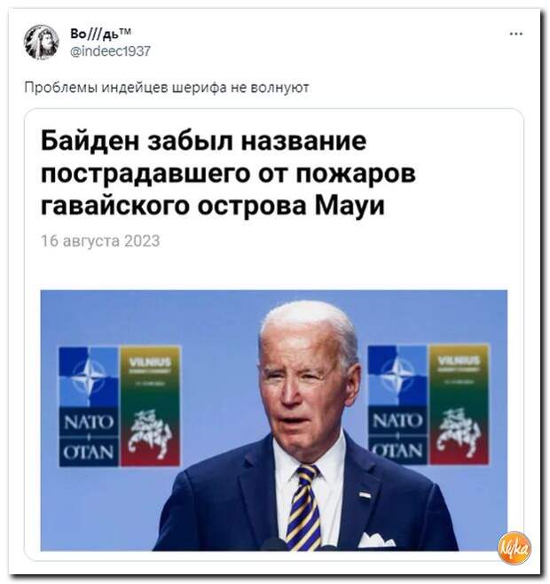
Task: Click the word Мауи in headline
Action: click(x=350, y=206)
